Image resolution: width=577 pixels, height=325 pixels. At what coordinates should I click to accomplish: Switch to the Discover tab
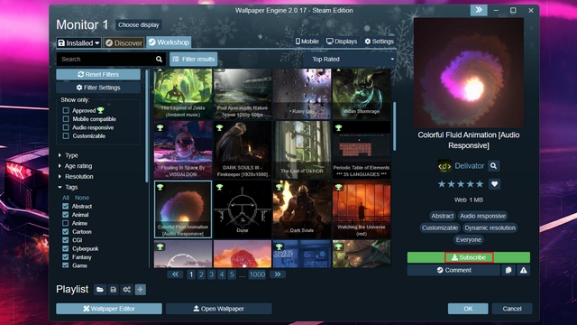[124, 43]
